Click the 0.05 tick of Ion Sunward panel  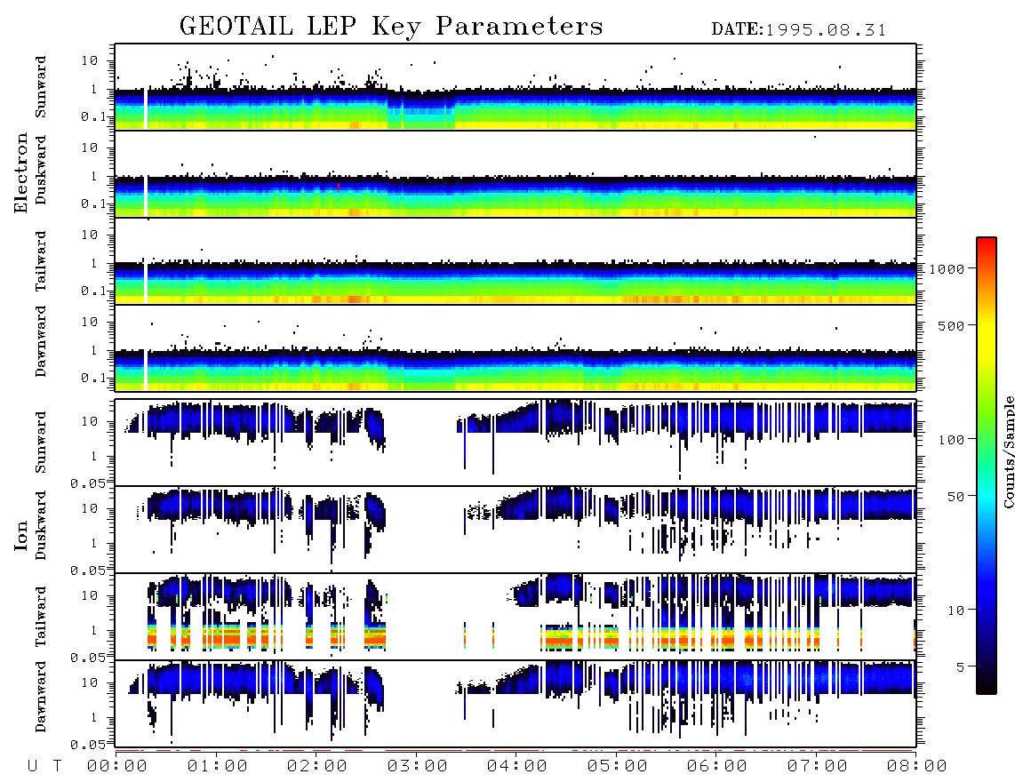point(89,483)
